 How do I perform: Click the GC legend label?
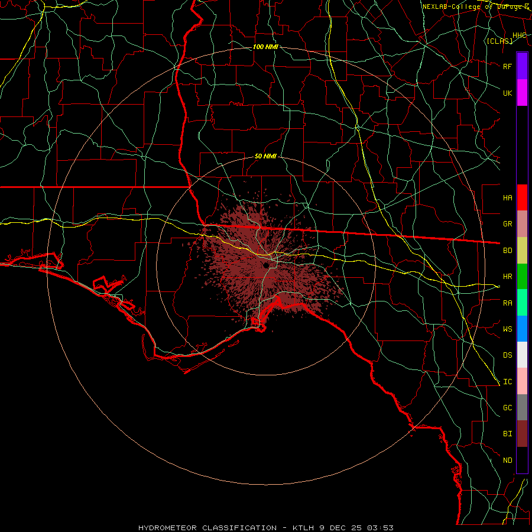pyautogui.click(x=507, y=408)
